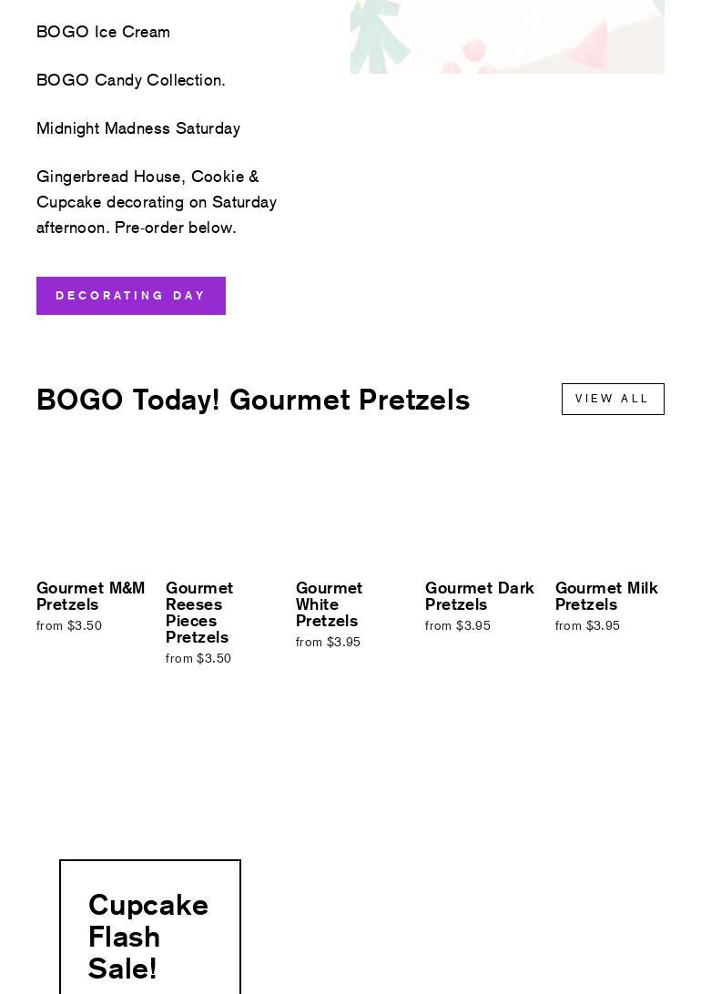This screenshot has height=994, width=701.
Task: Select Gourmet White Pretzels product title
Action: [329, 604]
